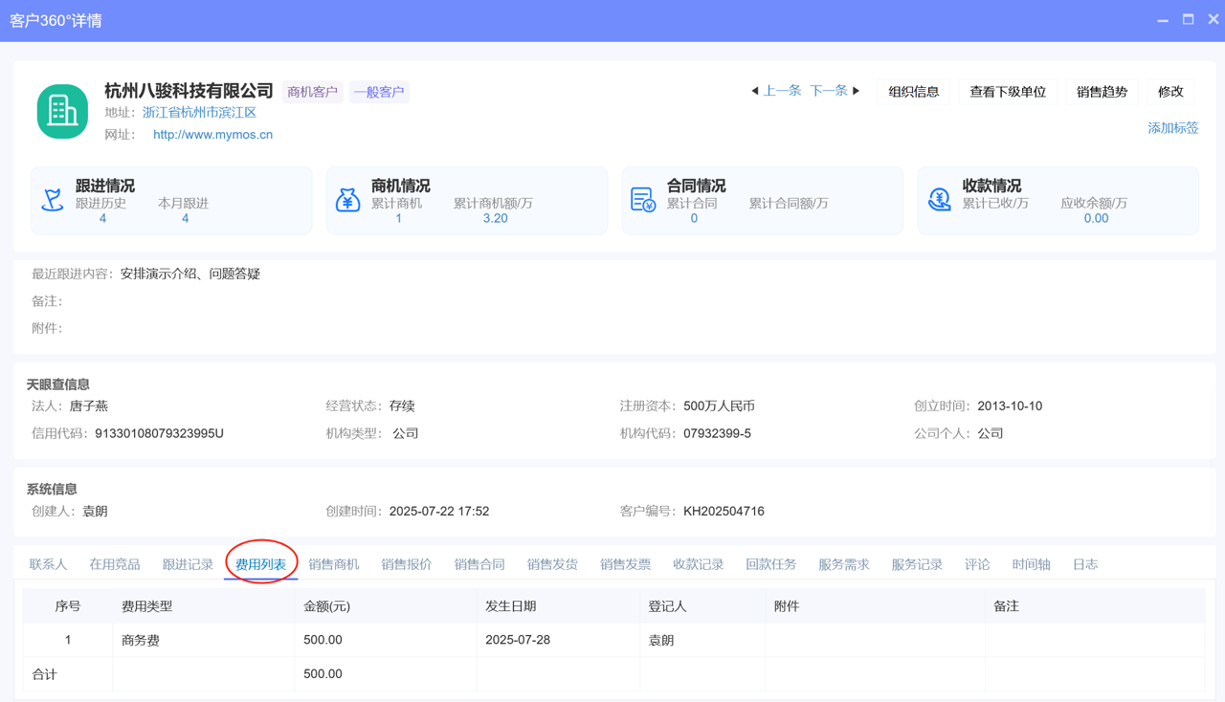Open 销售趋势 for this customer
This screenshot has width=1225, height=702.
pos(1102,92)
